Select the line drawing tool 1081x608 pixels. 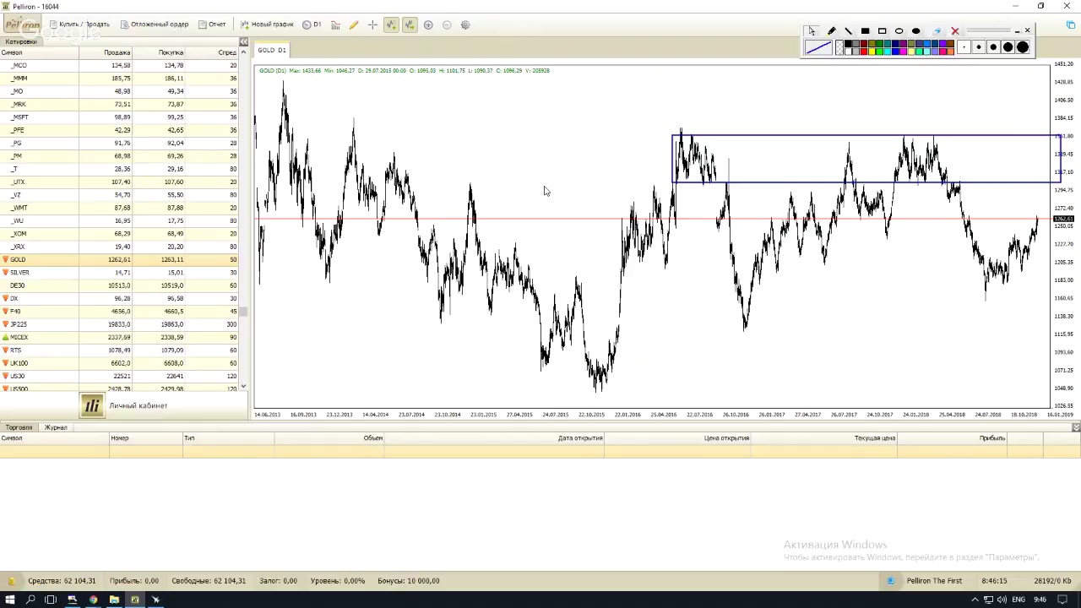[x=848, y=31]
